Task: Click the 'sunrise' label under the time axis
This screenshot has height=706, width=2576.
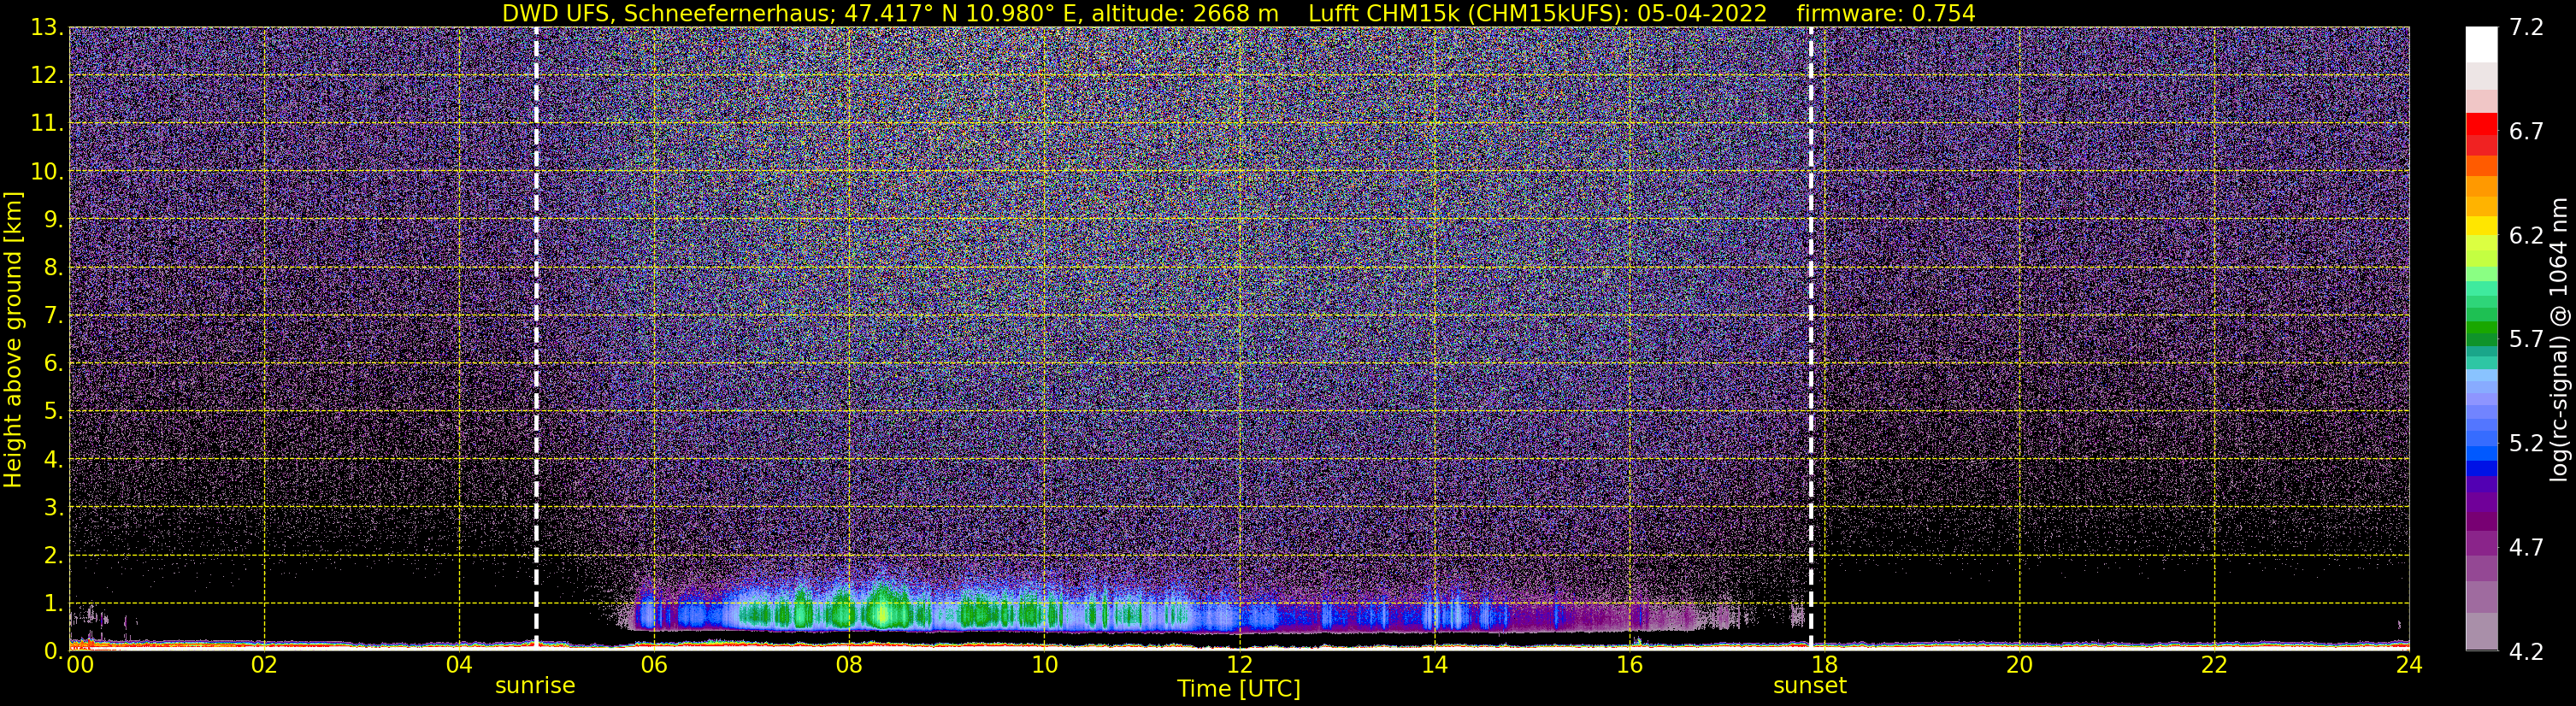Action: (x=535, y=686)
